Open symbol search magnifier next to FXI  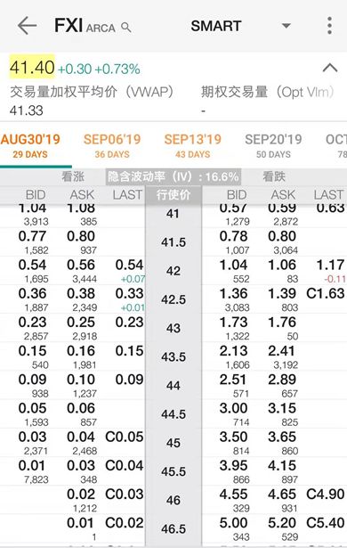pos(125,28)
